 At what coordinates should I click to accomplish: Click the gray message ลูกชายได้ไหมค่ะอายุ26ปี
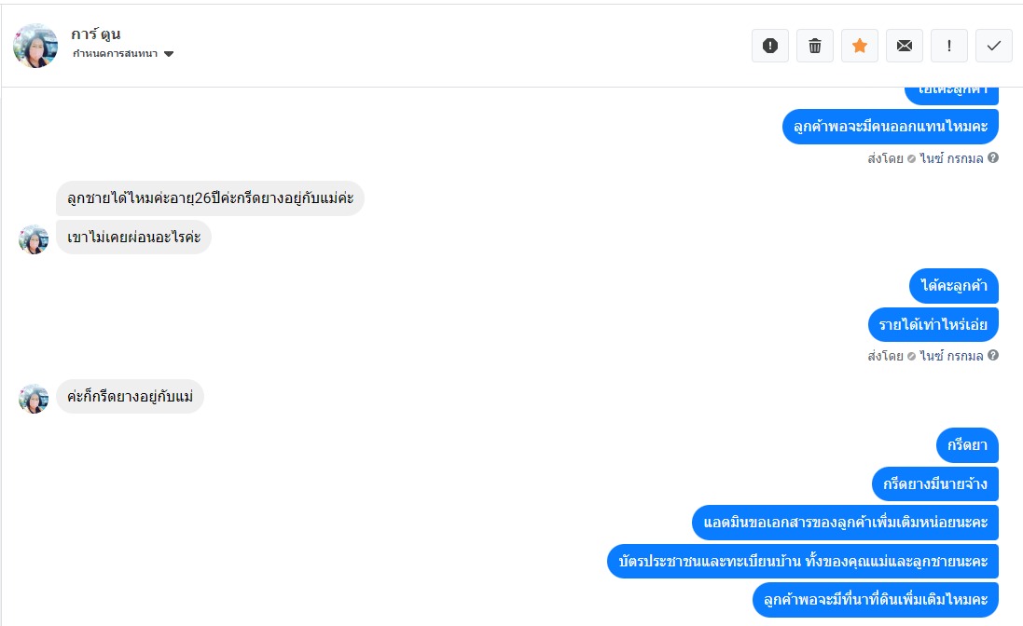click(210, 198)
